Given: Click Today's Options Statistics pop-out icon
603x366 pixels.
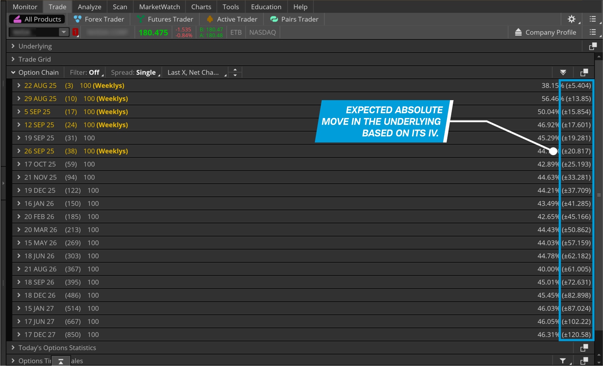Looking at the screenshot, I should pyautogui.click(x=584, y=348).
